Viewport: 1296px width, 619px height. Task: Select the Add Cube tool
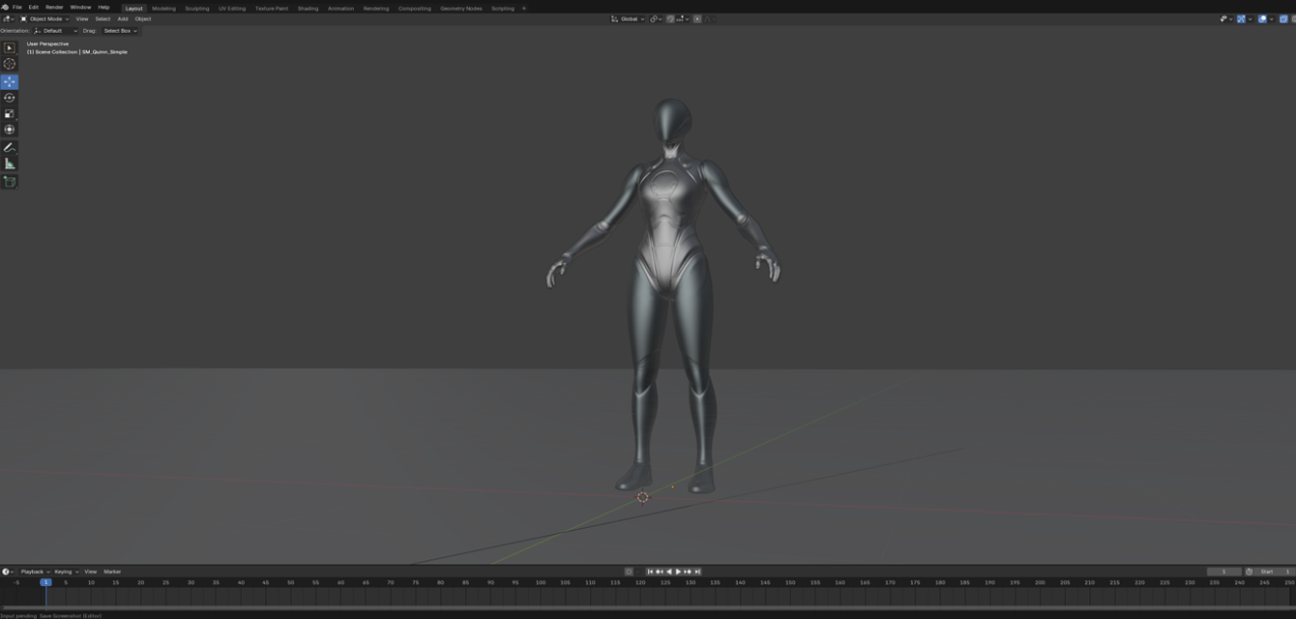coord(10,182)
